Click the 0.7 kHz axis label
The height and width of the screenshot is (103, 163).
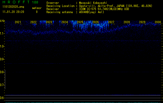tap(2, 85)
